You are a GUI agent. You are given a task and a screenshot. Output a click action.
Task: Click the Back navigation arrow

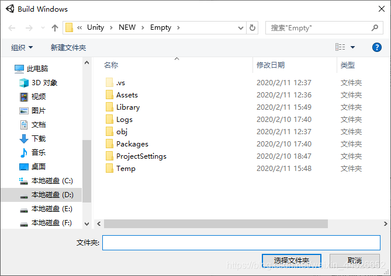12,28
